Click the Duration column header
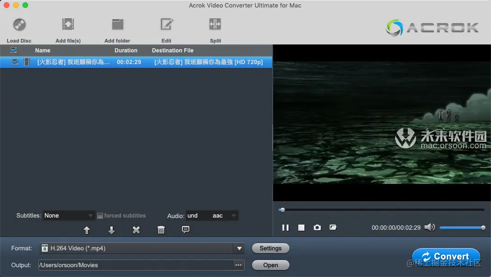 click(126, 51)
